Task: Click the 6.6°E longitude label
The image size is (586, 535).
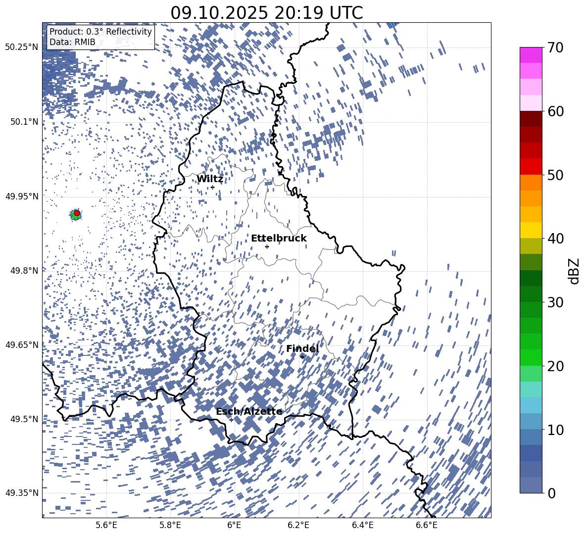Action: point(427,525)
